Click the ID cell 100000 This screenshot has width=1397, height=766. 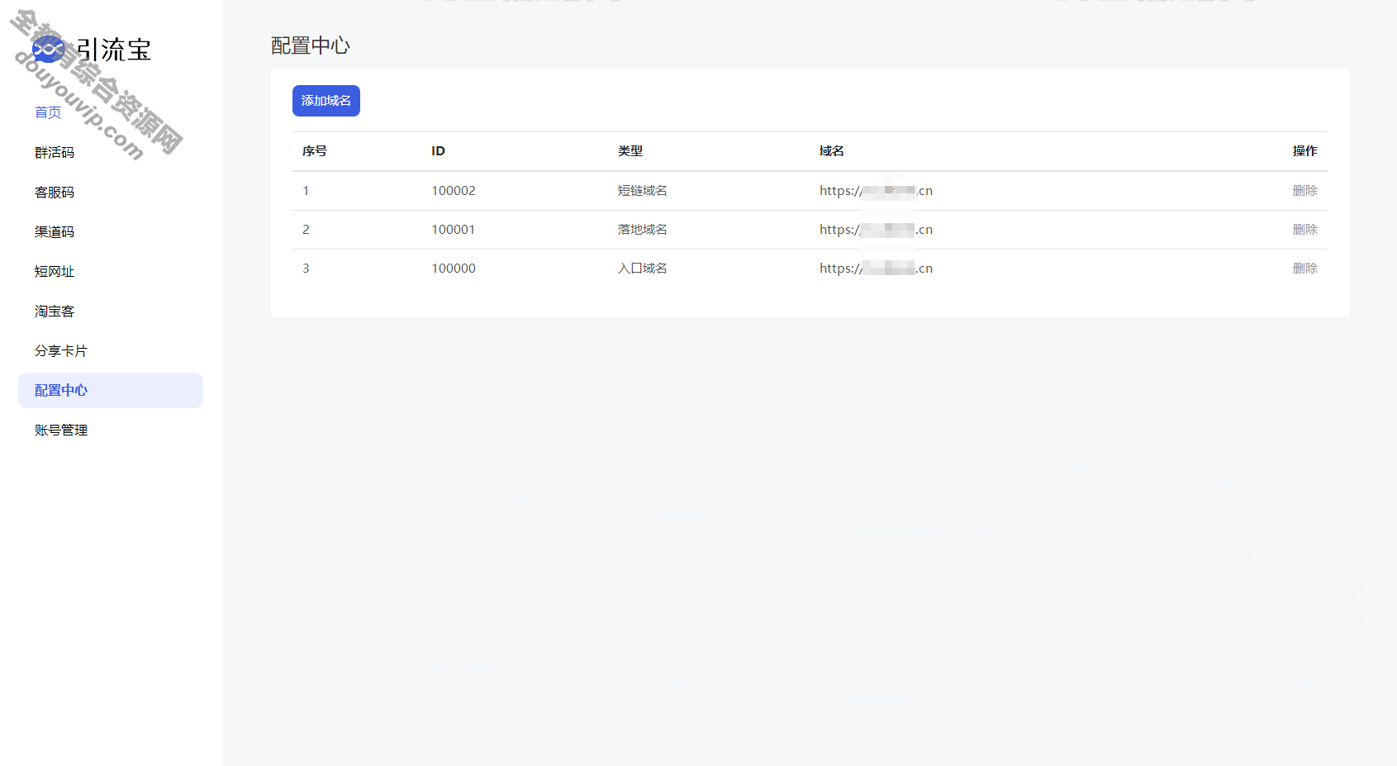click(454, 269)
